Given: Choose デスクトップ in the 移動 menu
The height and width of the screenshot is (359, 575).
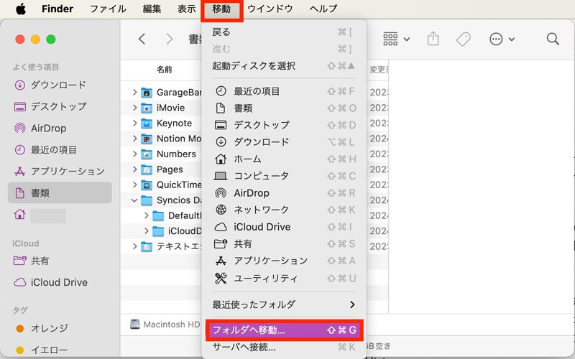Looking at the screenshot, I should click(284, 125).
